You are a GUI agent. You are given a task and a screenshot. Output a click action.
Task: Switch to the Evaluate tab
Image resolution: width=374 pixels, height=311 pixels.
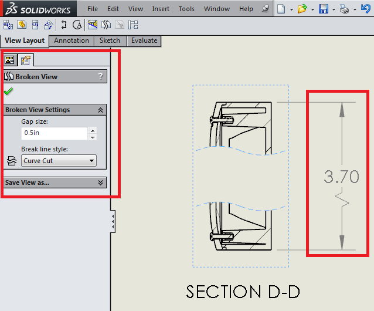click(x=144, y=41)
